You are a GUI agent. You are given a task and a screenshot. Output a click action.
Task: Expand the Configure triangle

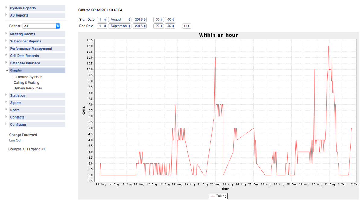(6, 123)
